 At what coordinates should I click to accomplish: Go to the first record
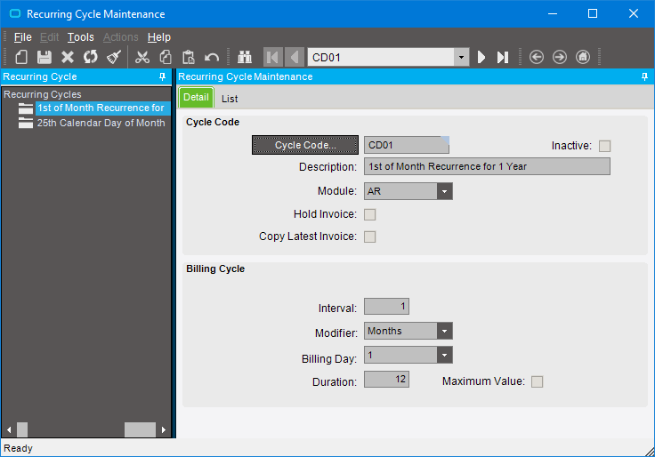coord(273,57)
